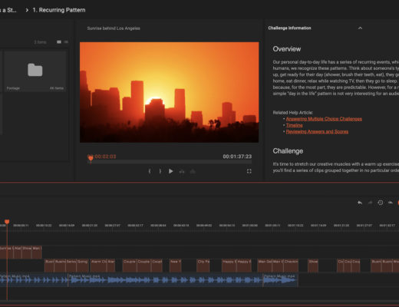The height and width of the screenshot is (307, 399).
Task: Collapse the Challenge Information panel
Action: tap(360, 28)
